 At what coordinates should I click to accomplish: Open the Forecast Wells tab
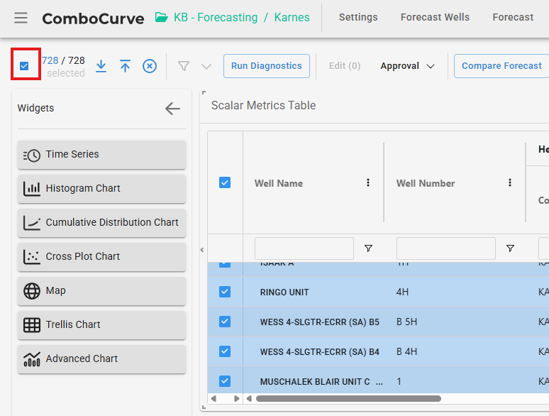(435, 17)
